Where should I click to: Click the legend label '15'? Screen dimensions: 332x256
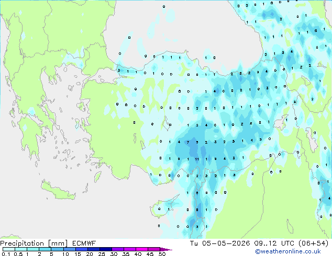pos(78,254)
